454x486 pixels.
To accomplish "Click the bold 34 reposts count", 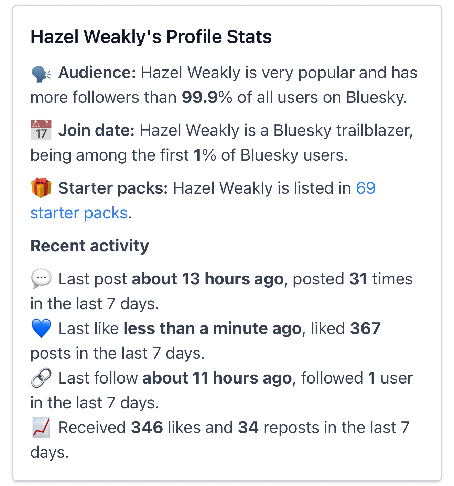I will 248,428.
